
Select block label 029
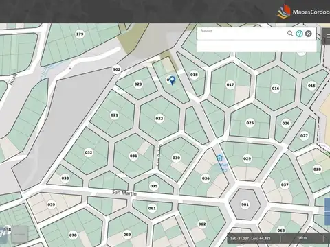click(x=247, y=158)
